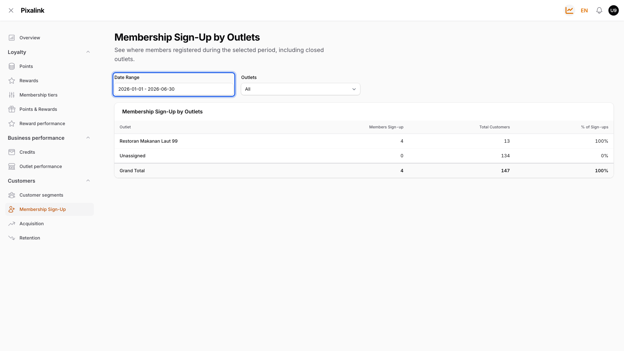Image resolution: width=624 pixels, height=351 pixels.
Task: Click the % of Sign-ups column header
Action: point(594,127)
